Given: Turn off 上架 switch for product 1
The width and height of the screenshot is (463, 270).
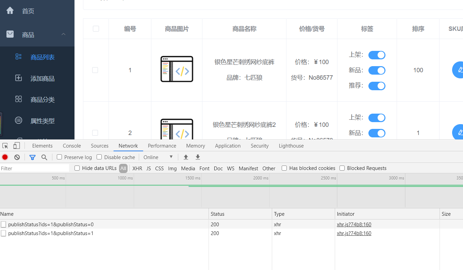Looking at the screenshot, I should (x=377, y=55).
